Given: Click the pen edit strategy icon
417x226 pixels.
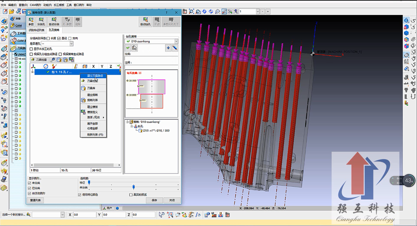Looking at the screenshot, I should (175, 48).
